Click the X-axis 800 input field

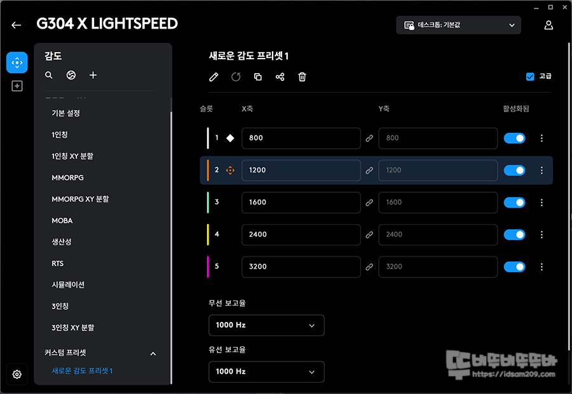pos(301,138)
